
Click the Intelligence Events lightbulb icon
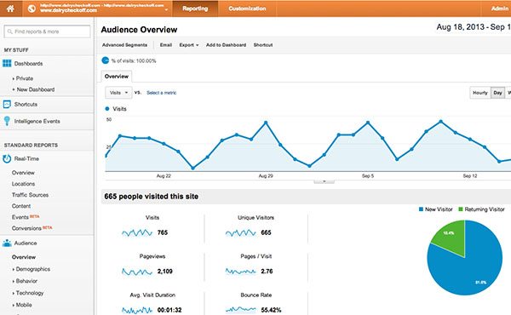tap(7, 121)
